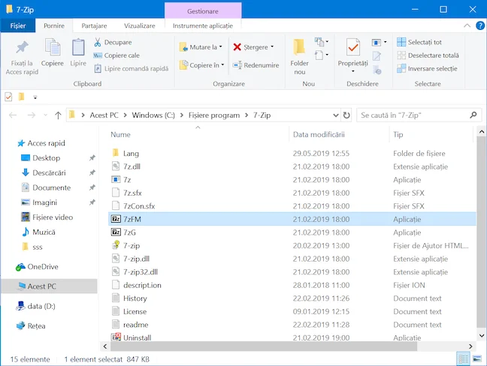The width and height of the screenshot is (487, 366).
Task: Click Selectați tot
Action: tap(419, 42)
